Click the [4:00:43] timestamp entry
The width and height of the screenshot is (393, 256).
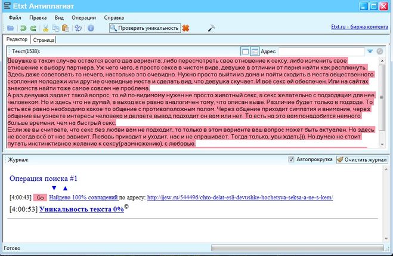pos(20,198)
